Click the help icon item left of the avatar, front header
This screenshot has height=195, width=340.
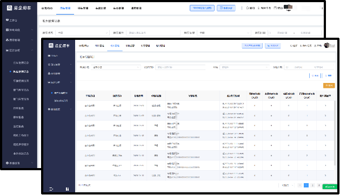pyautogui.click(x=318, y=46)
